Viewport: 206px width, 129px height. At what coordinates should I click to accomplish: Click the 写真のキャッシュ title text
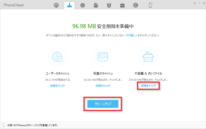103,73
